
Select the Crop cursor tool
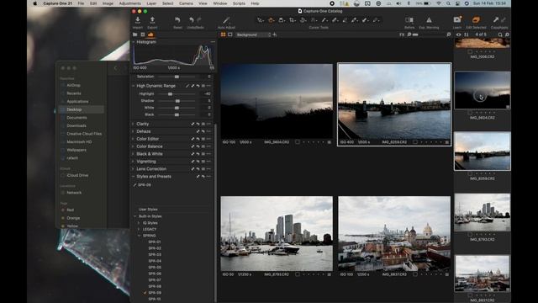point(292,20)
